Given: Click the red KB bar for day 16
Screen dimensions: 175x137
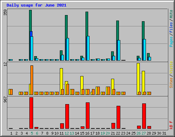Looking at the screenshot, I should (x=87, y=115).
